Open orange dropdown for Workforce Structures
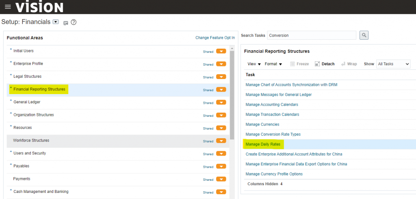Viewport: 416px width, 199px height. pos(221,141)
